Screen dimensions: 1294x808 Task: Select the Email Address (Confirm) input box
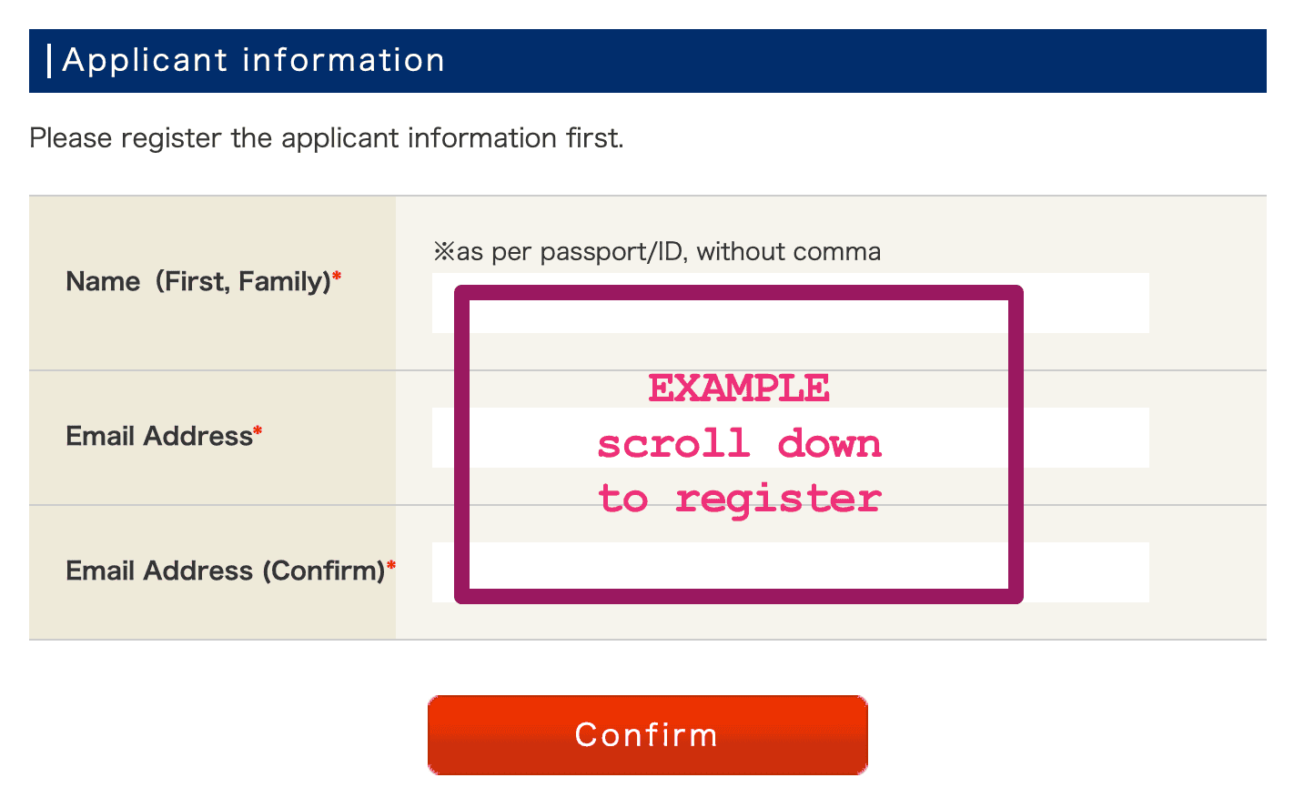tap(1083, 572)
